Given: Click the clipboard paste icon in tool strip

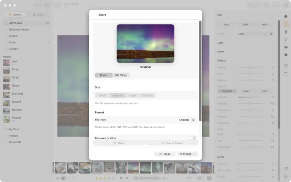Looking at the screenshot, I should pyautogui.click(x=286, y=74).
